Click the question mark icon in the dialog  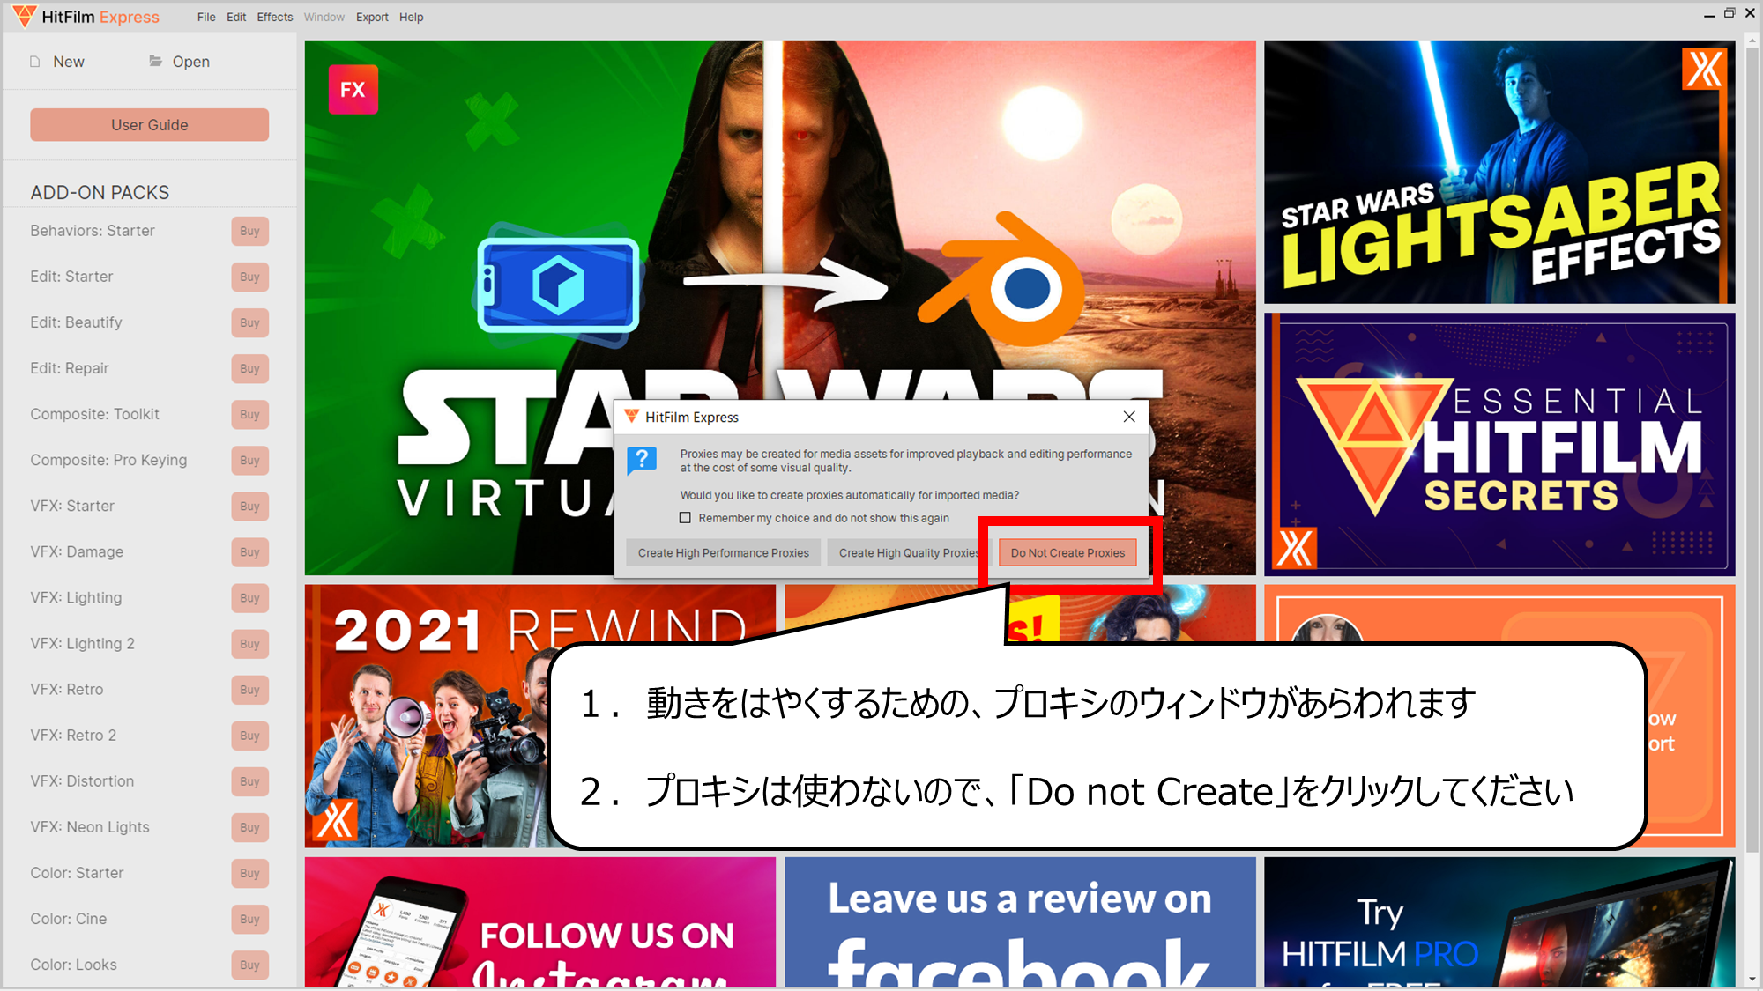[642, 460]
